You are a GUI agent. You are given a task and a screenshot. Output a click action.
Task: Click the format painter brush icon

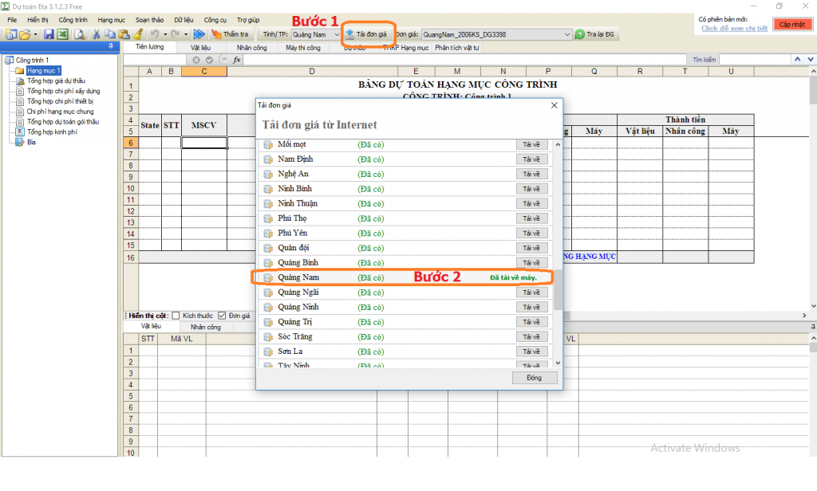137,34
